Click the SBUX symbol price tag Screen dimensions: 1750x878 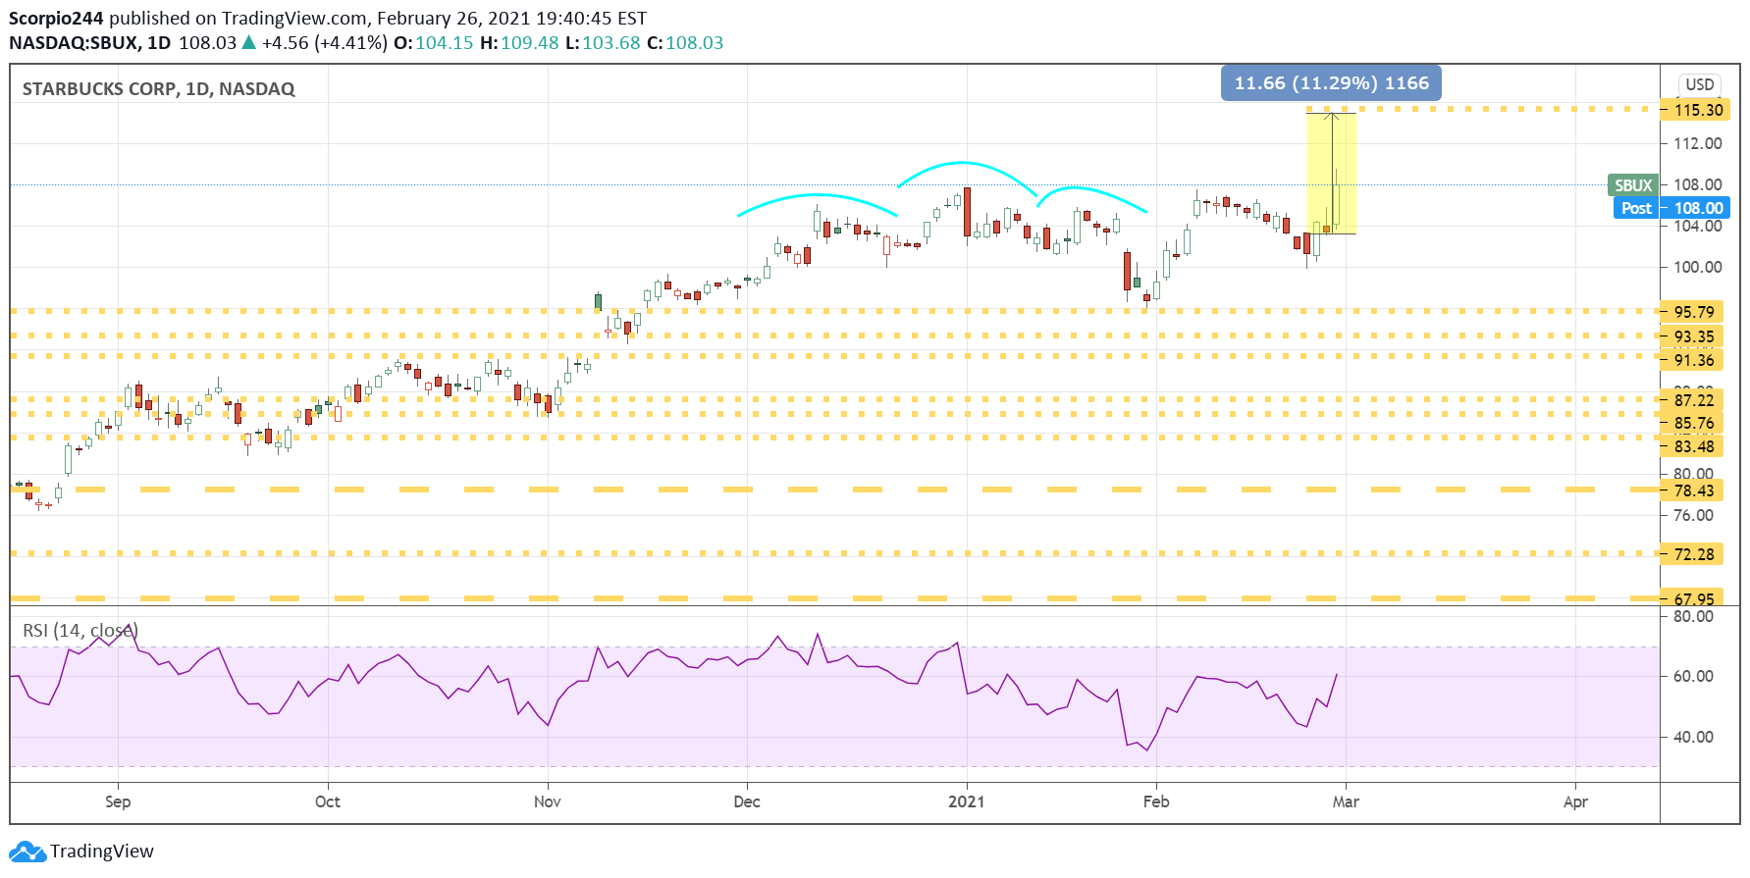(x=1633, y=184)
